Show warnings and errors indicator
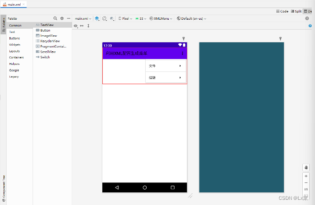 coord(307,18)
